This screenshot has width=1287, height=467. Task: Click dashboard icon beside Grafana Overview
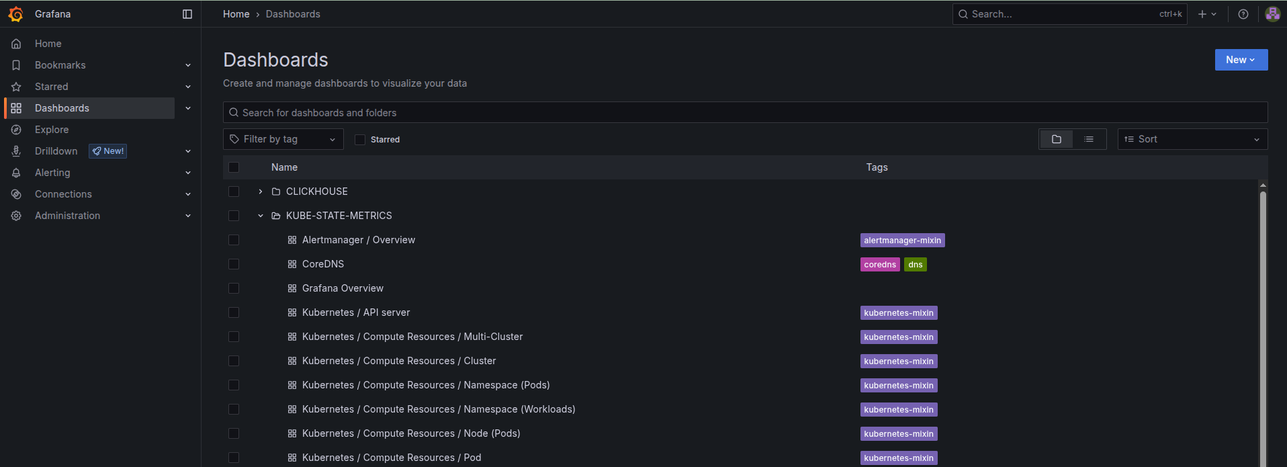tap(292, 288)
